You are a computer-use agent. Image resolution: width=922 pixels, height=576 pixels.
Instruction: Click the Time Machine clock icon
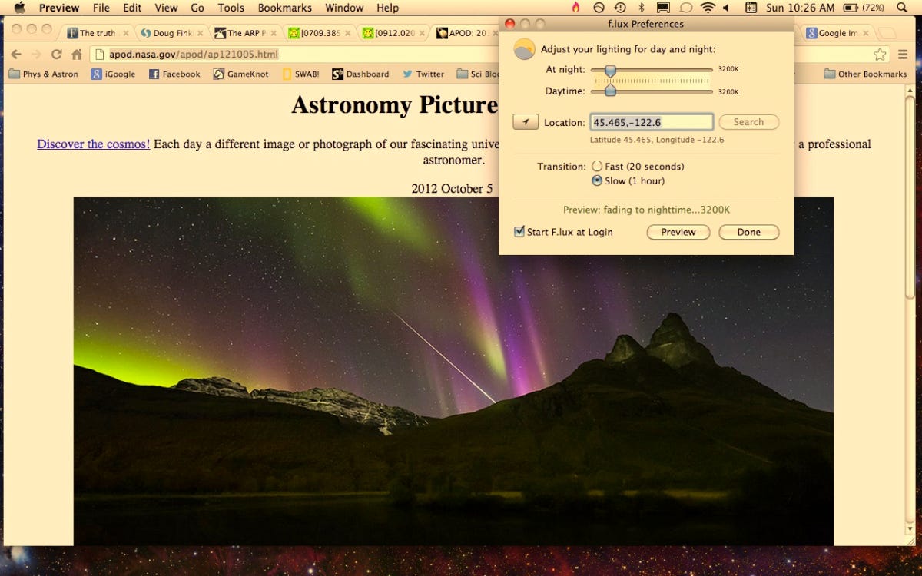[x=619, y=8]
